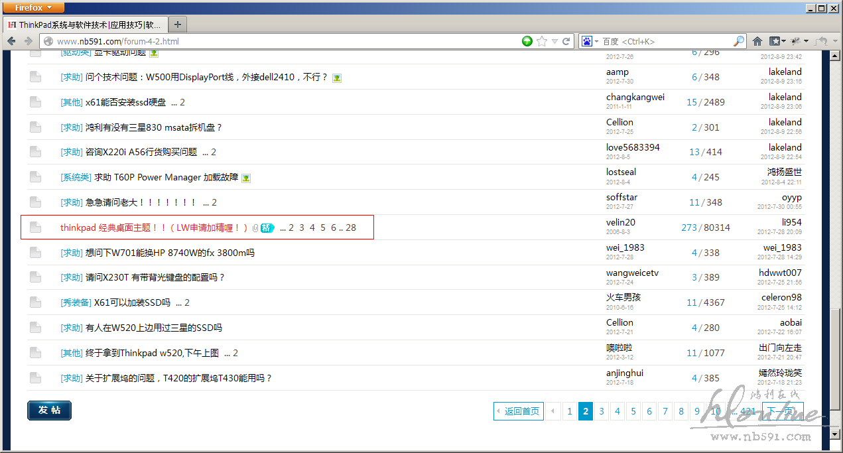The width and height of the screenshot is (843, 453).
Task: Open thread X61可以加装SSD吗
Action: click(132, 302)
